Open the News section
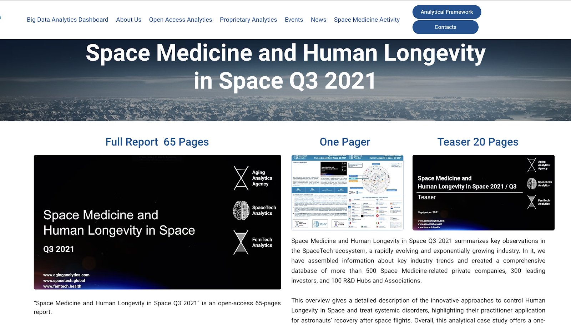This screenshot has width=571, height=326. point(318,20)
